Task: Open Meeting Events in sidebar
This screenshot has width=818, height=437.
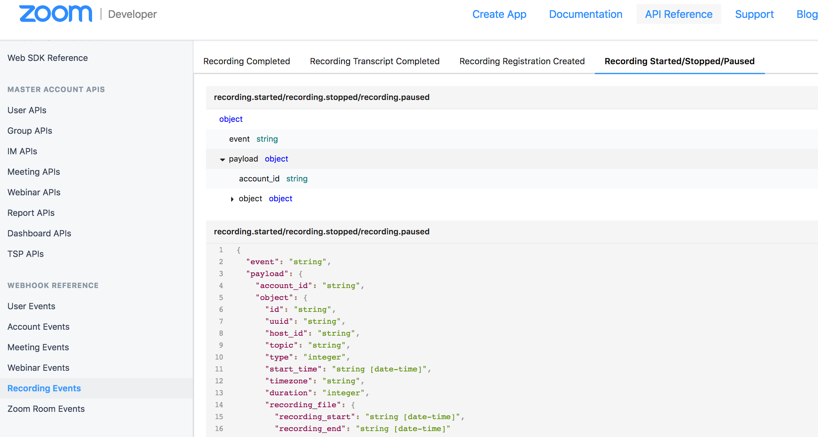Action: click(38, 347)
